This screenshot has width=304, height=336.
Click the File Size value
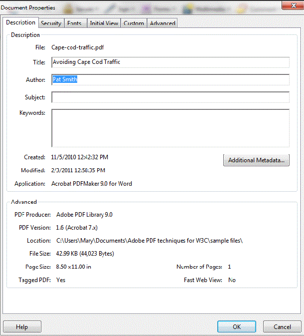point(85,254)
